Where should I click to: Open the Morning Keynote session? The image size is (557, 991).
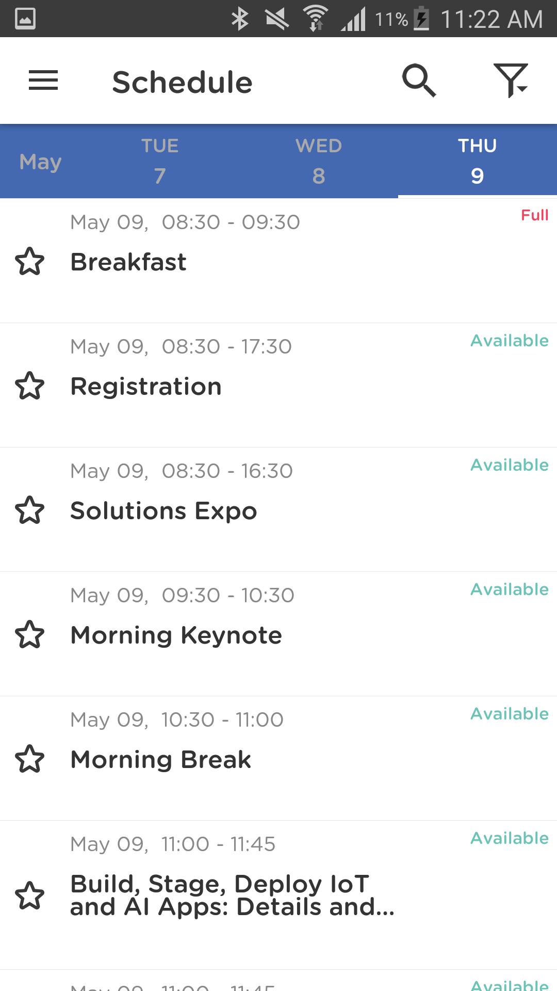pyautogui.click(x=176, y=635)
